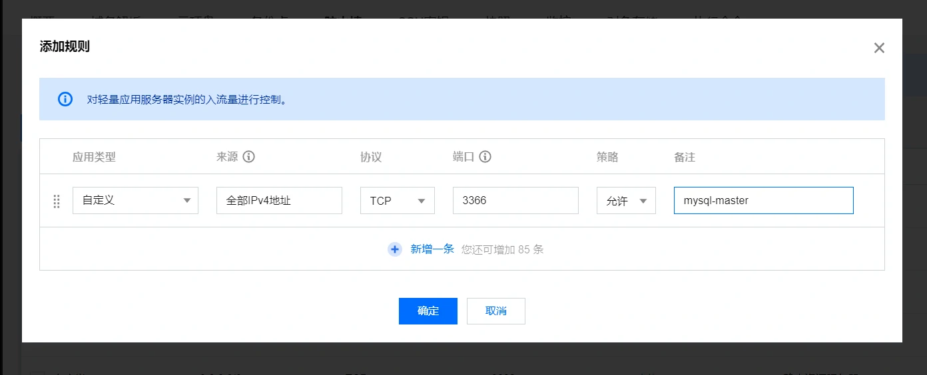Click the port field containing 3366

point(515,200)
